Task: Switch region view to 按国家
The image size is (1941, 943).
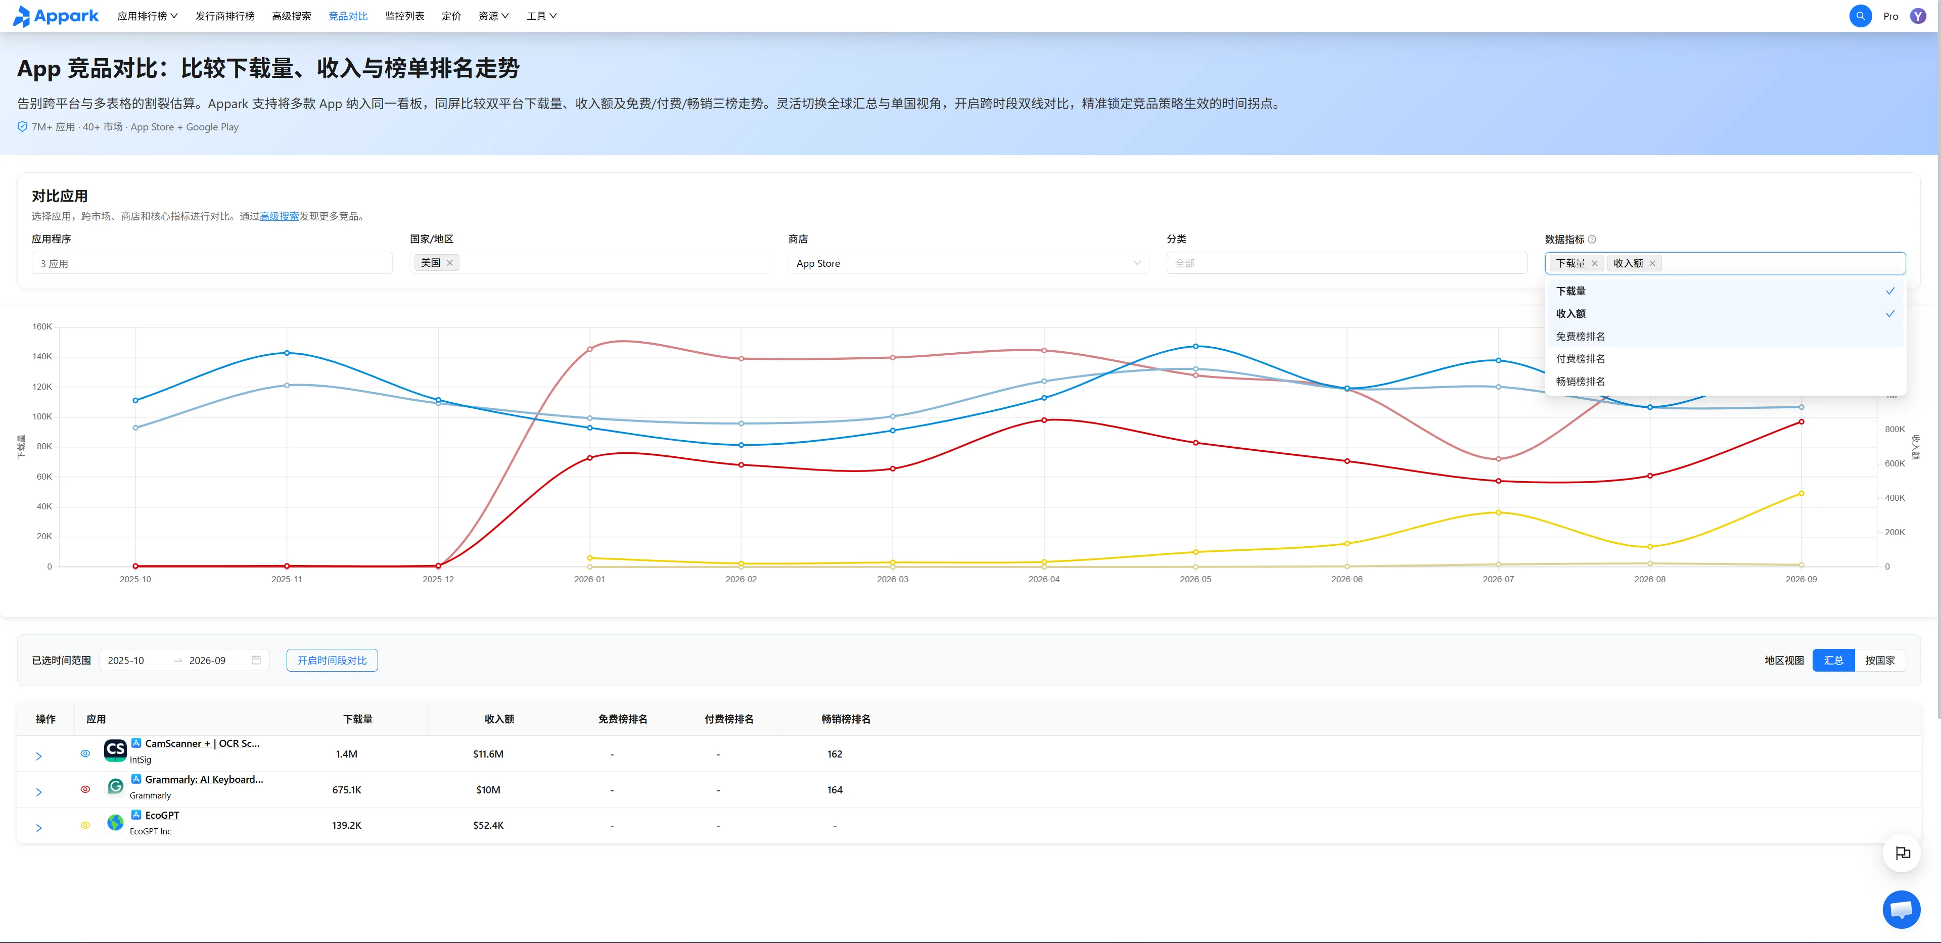Action: tap(1879, 660)
